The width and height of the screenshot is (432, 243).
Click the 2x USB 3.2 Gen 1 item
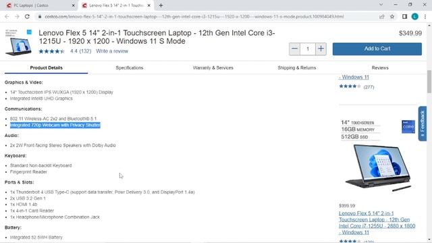pyautogui.click(x=28, y=198)
